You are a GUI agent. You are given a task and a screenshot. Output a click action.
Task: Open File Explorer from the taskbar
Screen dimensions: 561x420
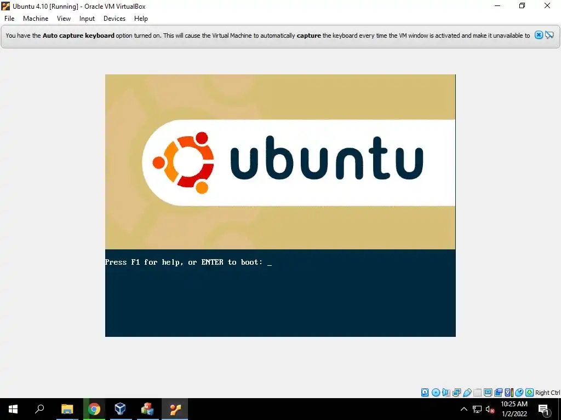pos(67,409)
